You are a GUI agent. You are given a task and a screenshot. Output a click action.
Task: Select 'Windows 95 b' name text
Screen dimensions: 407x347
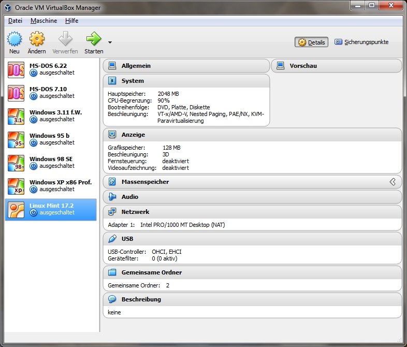pos(49,136)
